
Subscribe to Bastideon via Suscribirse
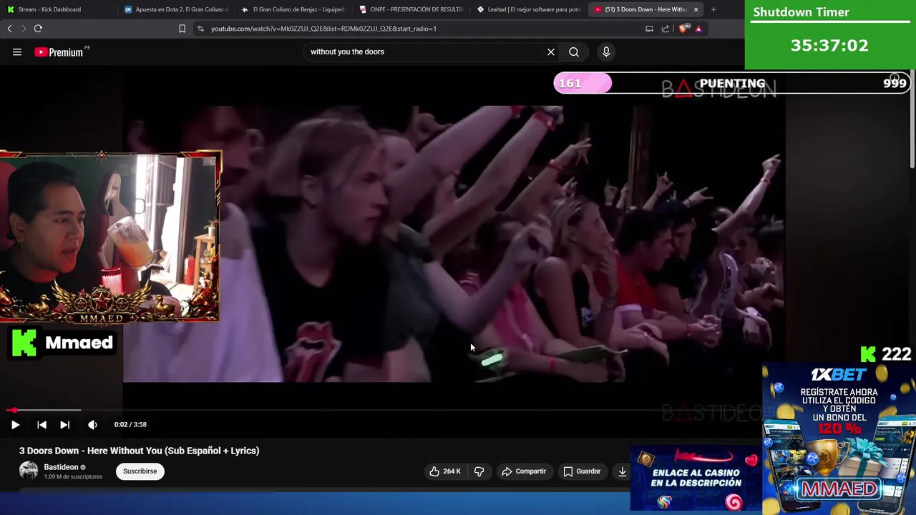[x=140, y=471]
